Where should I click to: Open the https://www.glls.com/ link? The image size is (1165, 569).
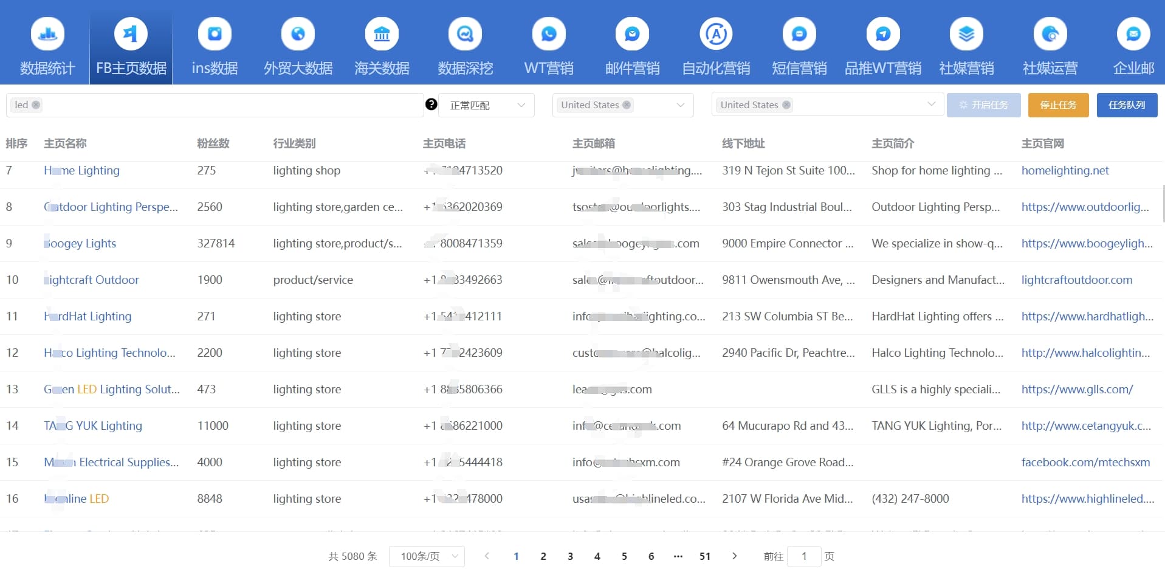[x=1077, y=389]
